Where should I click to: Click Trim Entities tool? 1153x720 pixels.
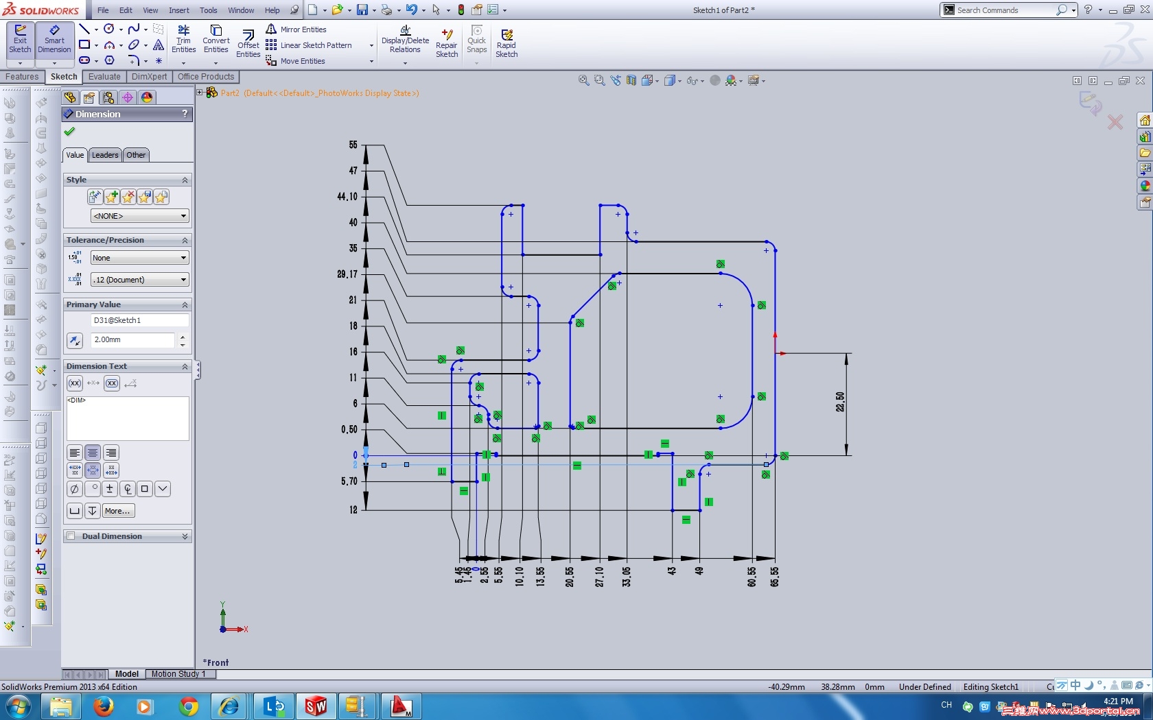pos(183,40)
